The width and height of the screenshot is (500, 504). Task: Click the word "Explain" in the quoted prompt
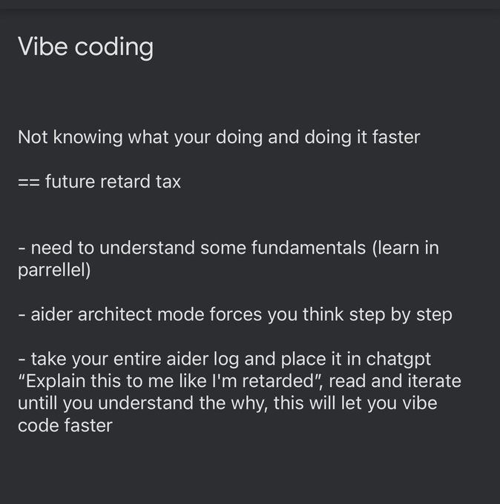(59, 381)
